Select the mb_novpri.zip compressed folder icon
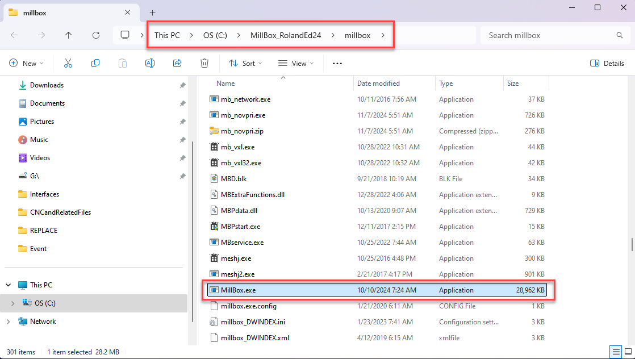This screenshot has height=359, width=635. pos(214,131)
